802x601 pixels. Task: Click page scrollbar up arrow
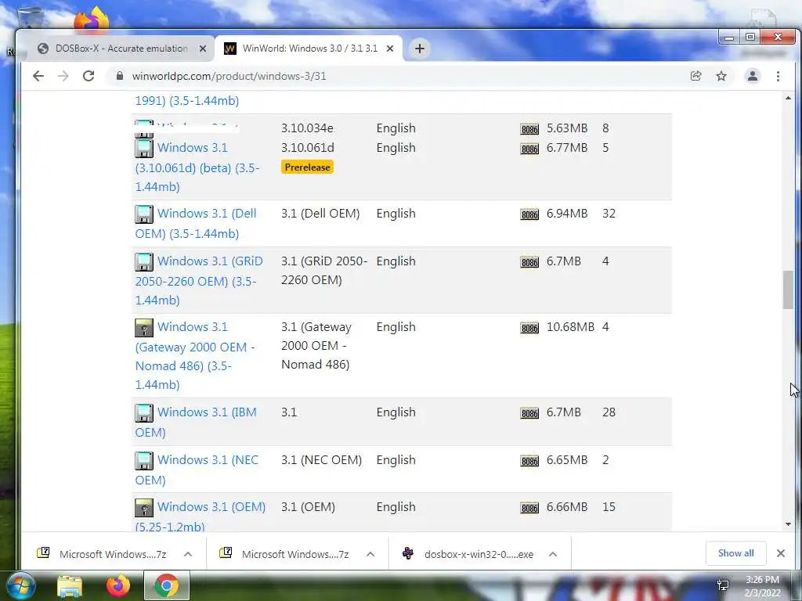click(x=788, y=98)
